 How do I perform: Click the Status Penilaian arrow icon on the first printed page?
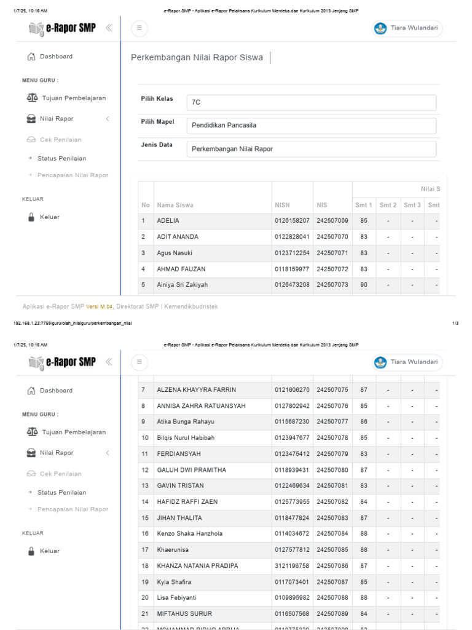pos(30,158)
